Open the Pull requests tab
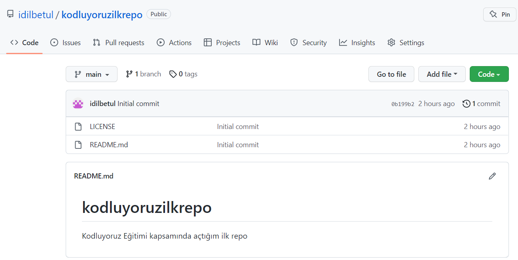This screenshot has width=518, height=260. coord(119,43)
